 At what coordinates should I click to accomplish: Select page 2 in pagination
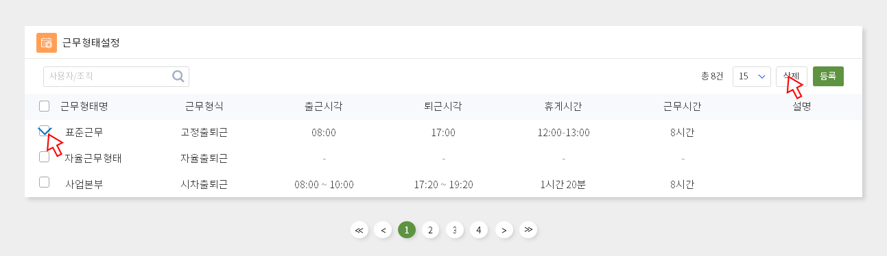click(x=430, y=230)
